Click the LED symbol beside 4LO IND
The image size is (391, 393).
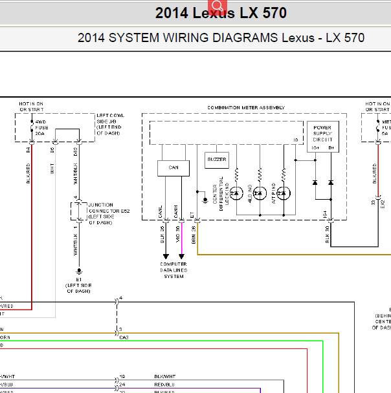(x=260, y=193)
